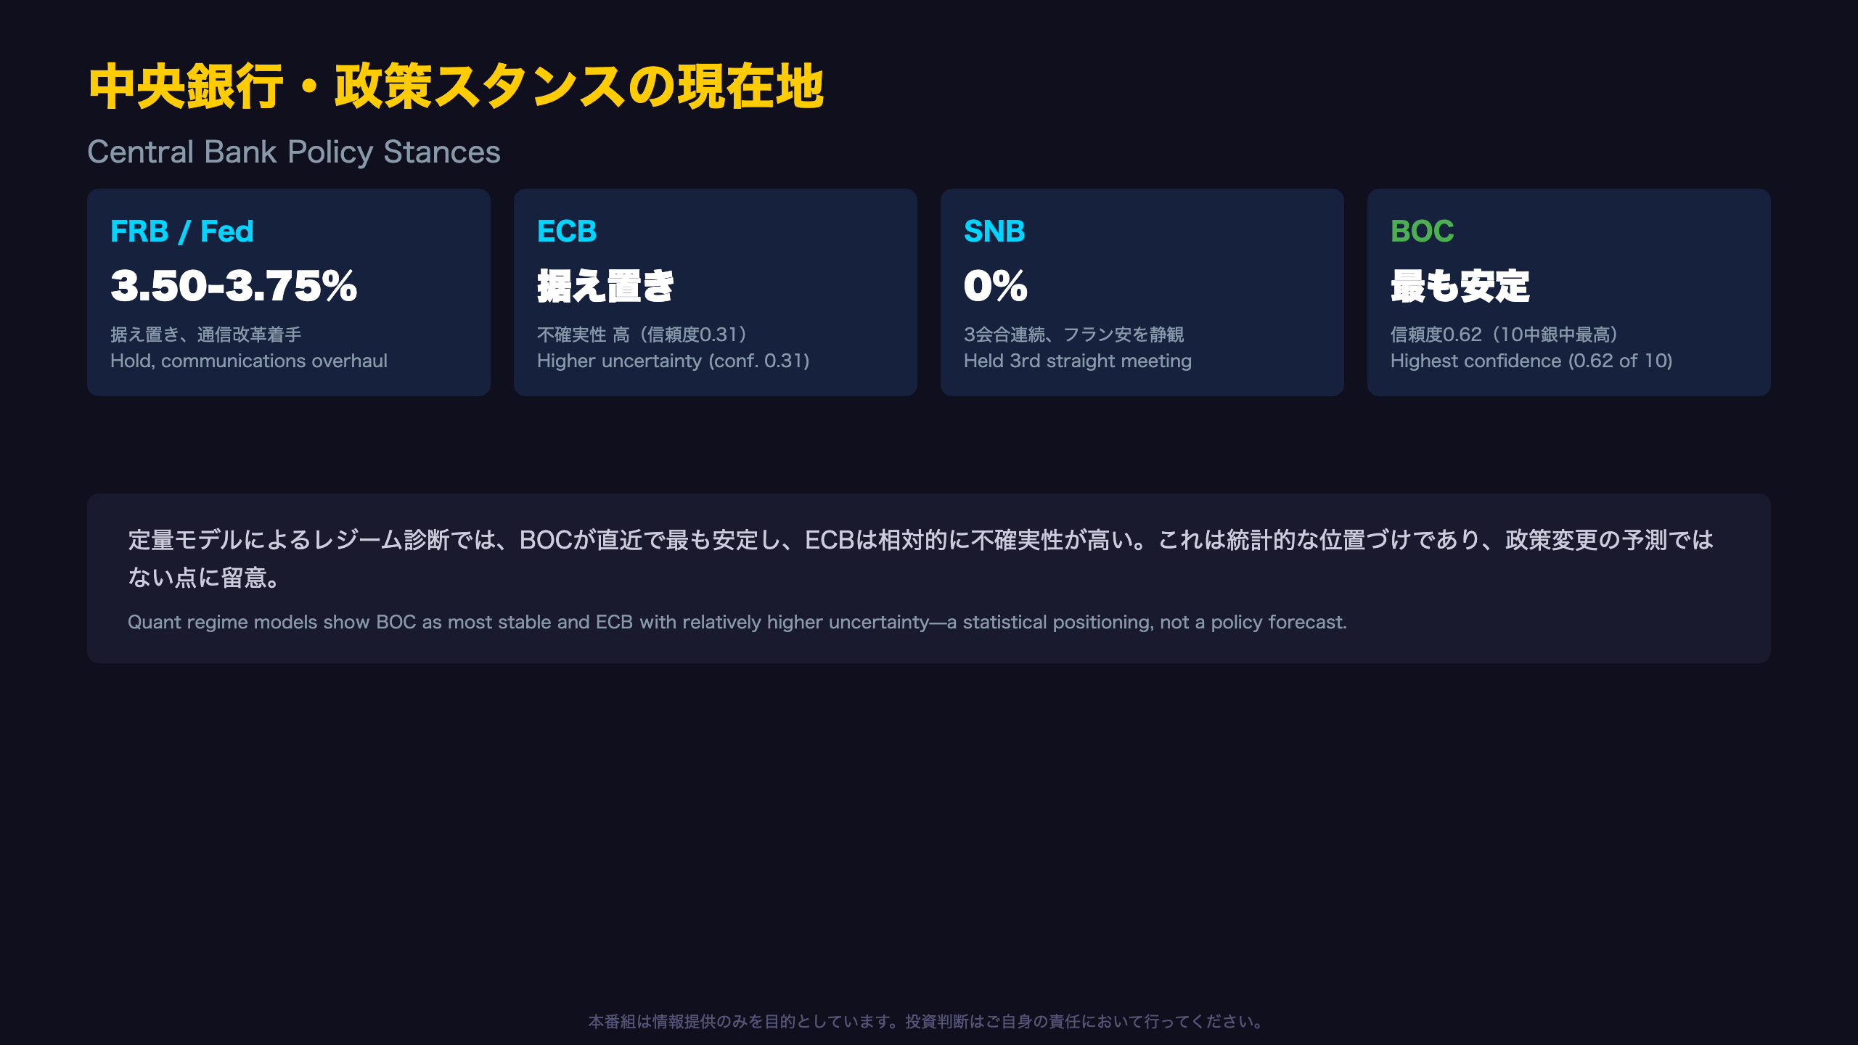Click Hold, communications overhaul text

tap(249, 361)
